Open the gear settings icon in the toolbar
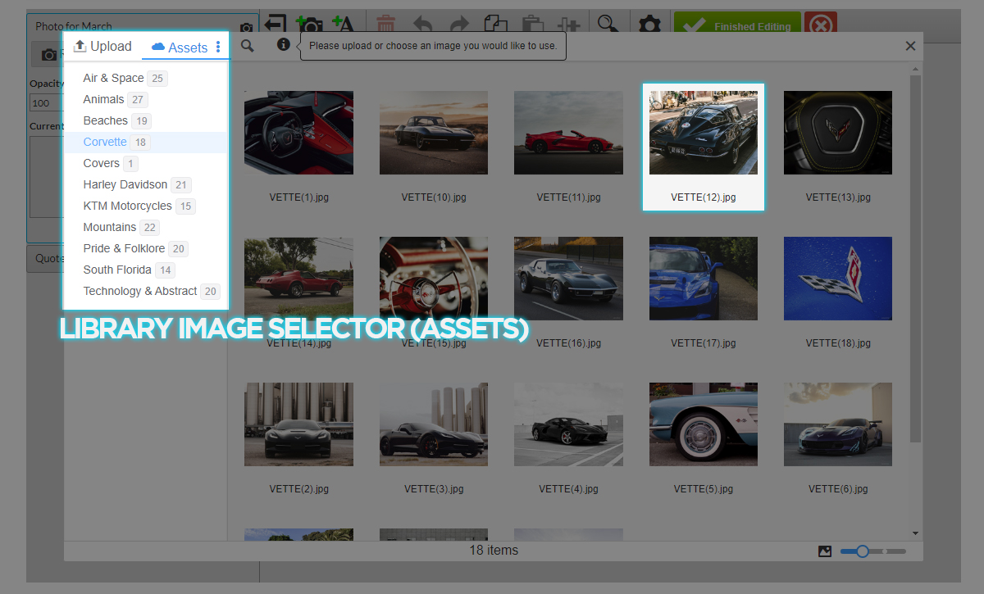Viewport: 984px width, 594px height. click(x=649, y=25)
